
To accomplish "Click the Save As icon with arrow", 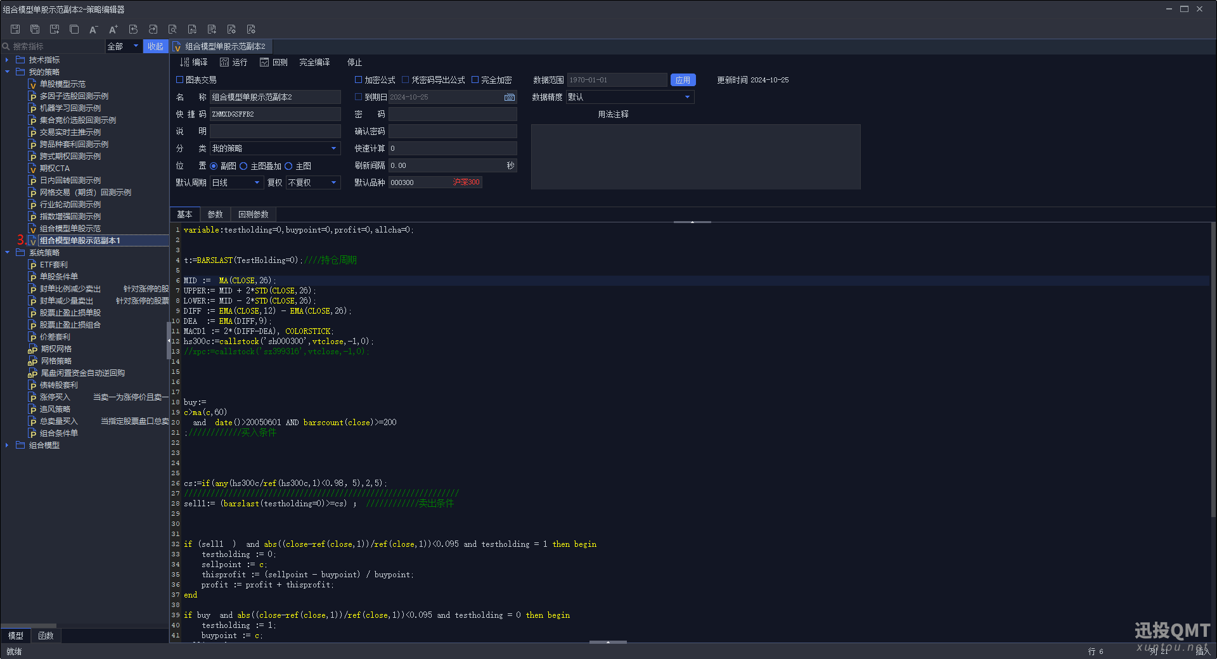I will pyautogui.click(x=55, y=29).
